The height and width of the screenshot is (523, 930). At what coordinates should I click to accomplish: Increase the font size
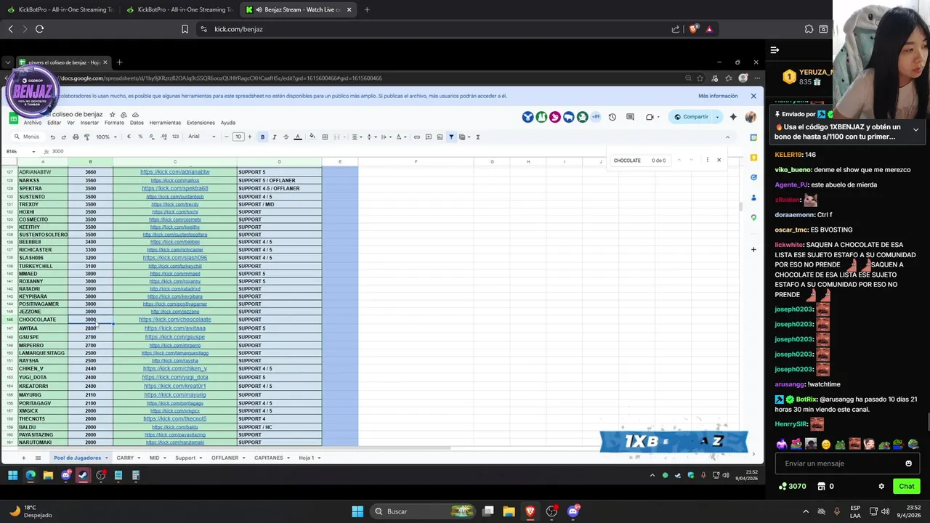pos(250,137)
